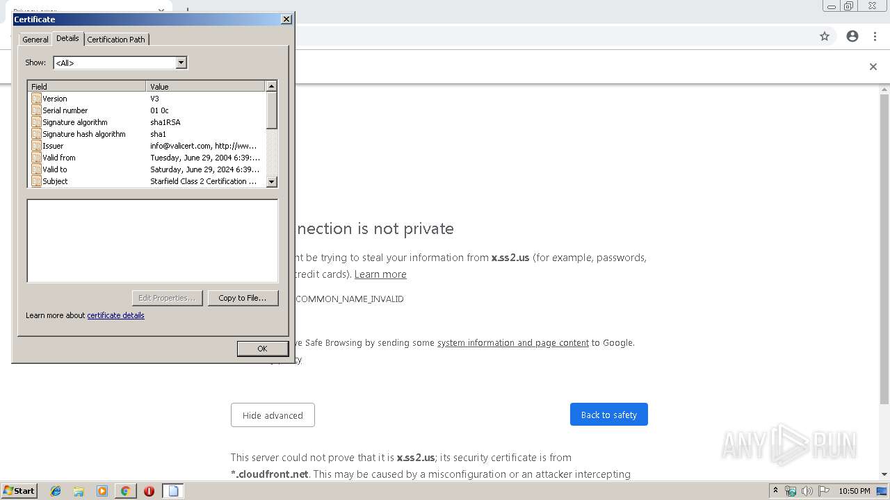The image size is (890, 500).
Task: Select the Valid from field icon
Action: (x=36, y=158)
